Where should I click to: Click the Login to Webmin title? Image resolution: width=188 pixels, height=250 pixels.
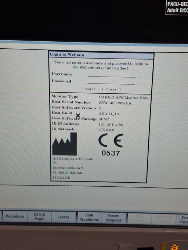click(x=67, y=55)
